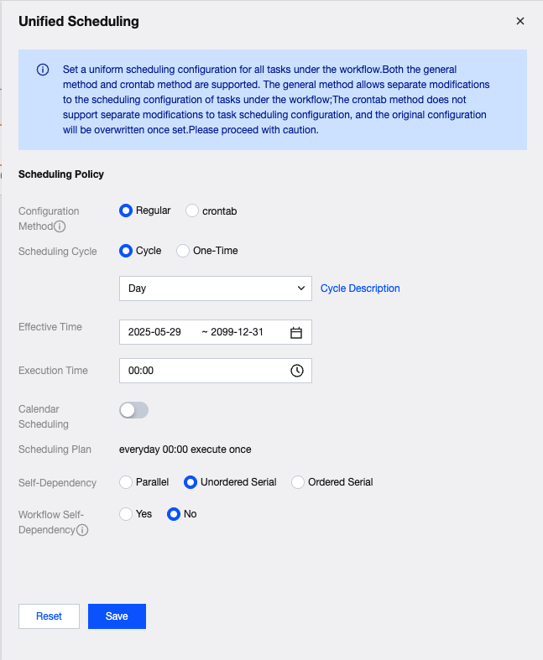Screen dimensions: 543x660
Task: Choose Yes for Workflow Self-Dependency
Action: (x=127, y=514)
